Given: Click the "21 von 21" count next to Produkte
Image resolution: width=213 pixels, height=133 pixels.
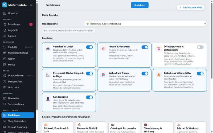Looking at the screenshot, I should 29,47.
